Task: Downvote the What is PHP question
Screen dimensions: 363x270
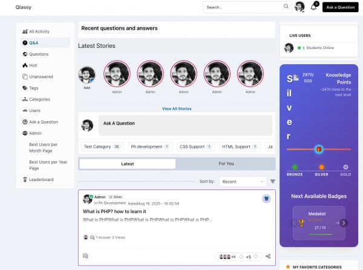Action: [256, 257]
